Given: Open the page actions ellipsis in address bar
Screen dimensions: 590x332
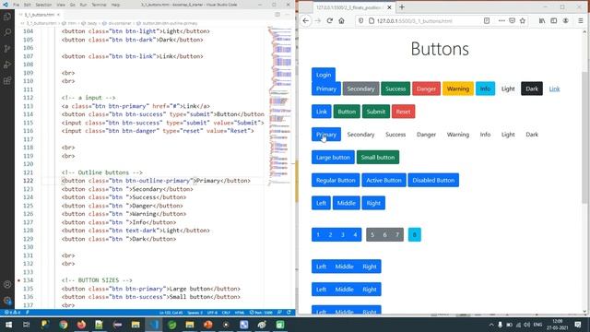Looking at the screenshot, I should (501, 20).
